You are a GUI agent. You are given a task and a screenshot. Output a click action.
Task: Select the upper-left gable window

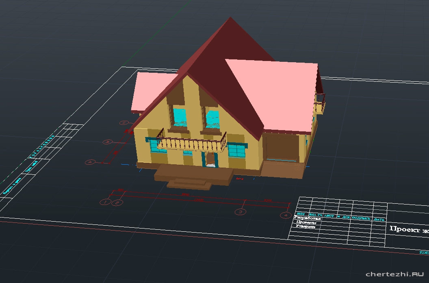point(180,117)
